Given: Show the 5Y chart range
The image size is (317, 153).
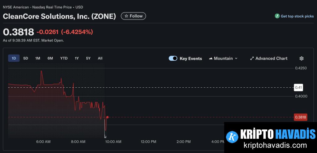Looking at the screenshot, I should pos(89,58).
